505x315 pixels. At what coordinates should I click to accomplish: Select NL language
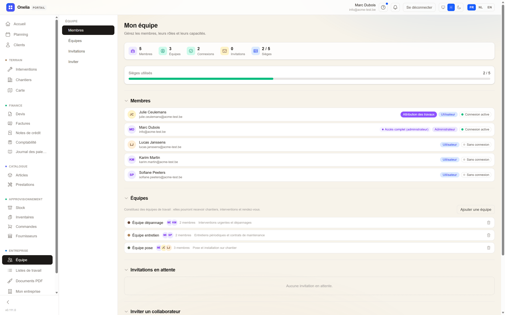[481, 7]
